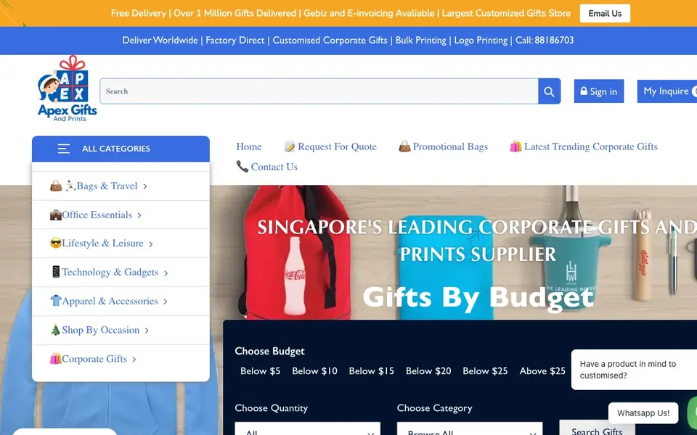Image resolution: width=697 pixels, height=435 pixels.
Task: Open Technology & Gadgets category
Action: (109, 272)
